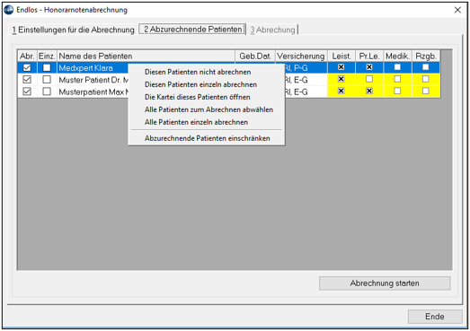Viewport: 470px width, 331px height.
Task: Click the Endlos app icon in title bar
Action: click(x=9, y=10)
